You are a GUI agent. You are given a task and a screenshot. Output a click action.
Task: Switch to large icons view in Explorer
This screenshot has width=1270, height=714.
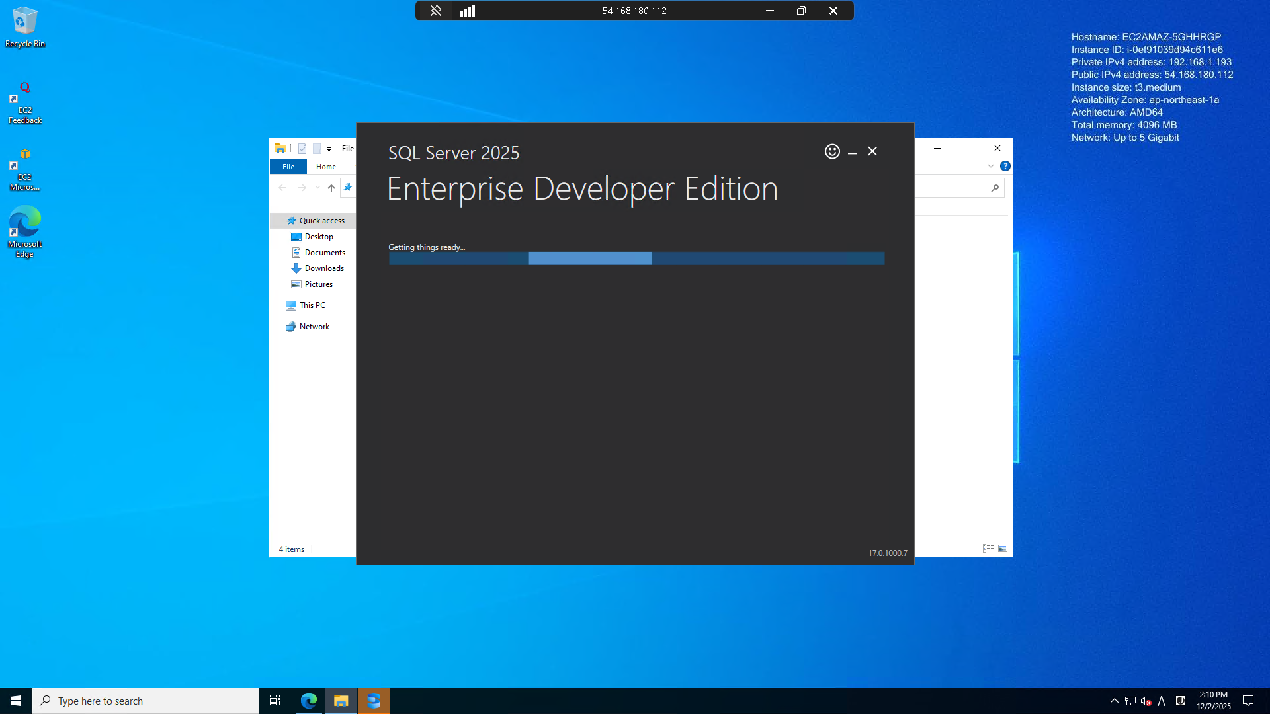pos(1003,549)
